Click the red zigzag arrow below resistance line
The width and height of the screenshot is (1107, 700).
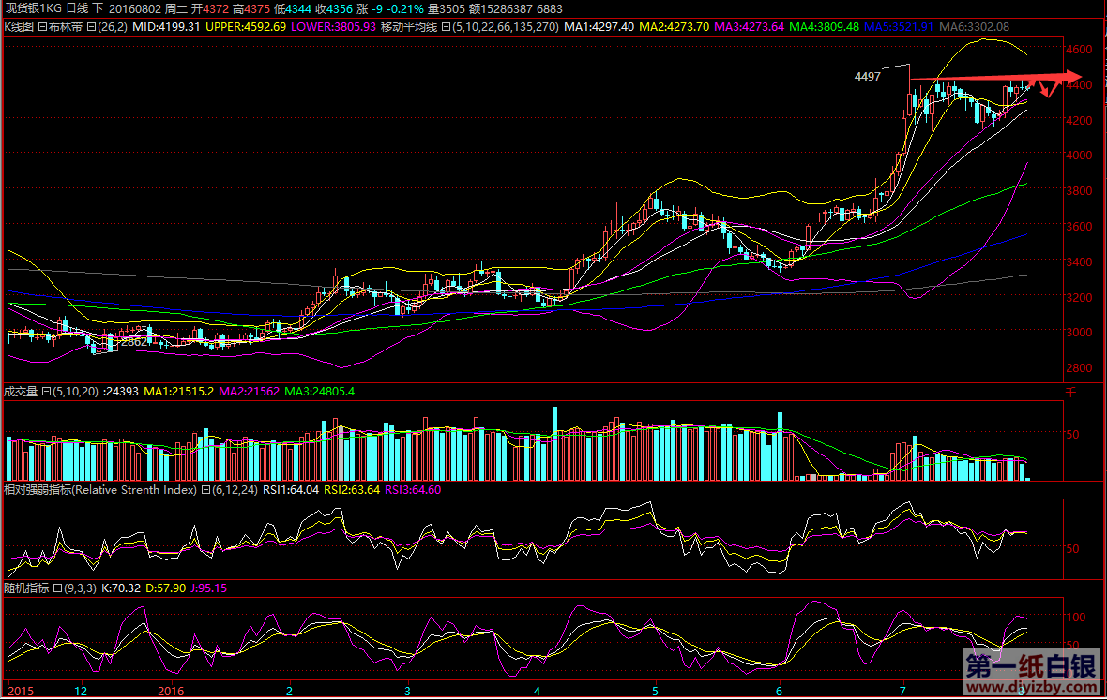point(1049,89)
